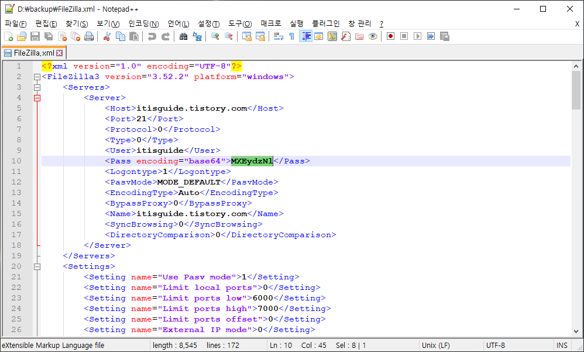Click the X at menu bar right end

click(577, 24)
